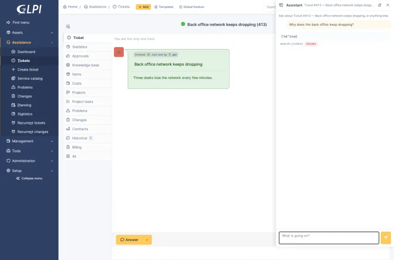The height and width of the screenshot is (260, 394).
Task: Click the search_tickets tool label
Action: (x=291, y=44)
